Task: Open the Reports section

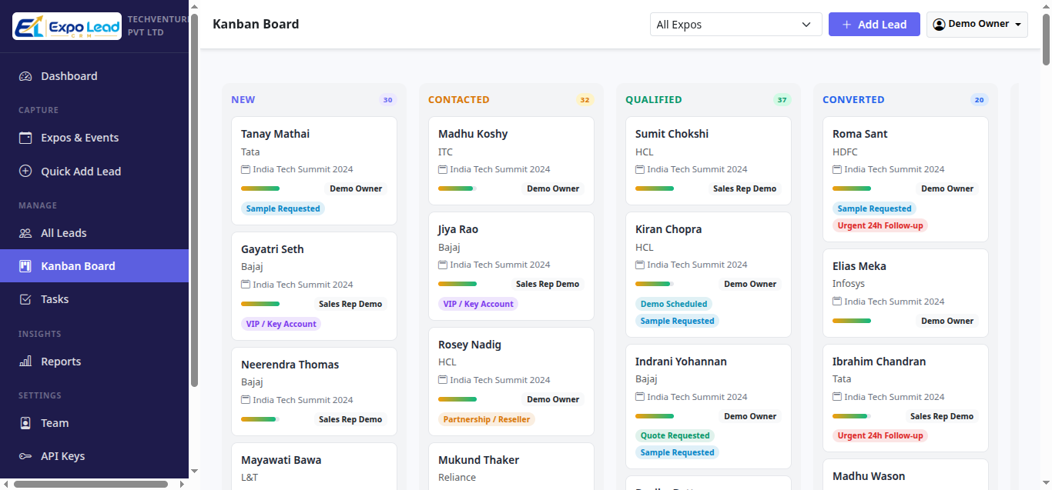Action: click(x=94, y=362)
